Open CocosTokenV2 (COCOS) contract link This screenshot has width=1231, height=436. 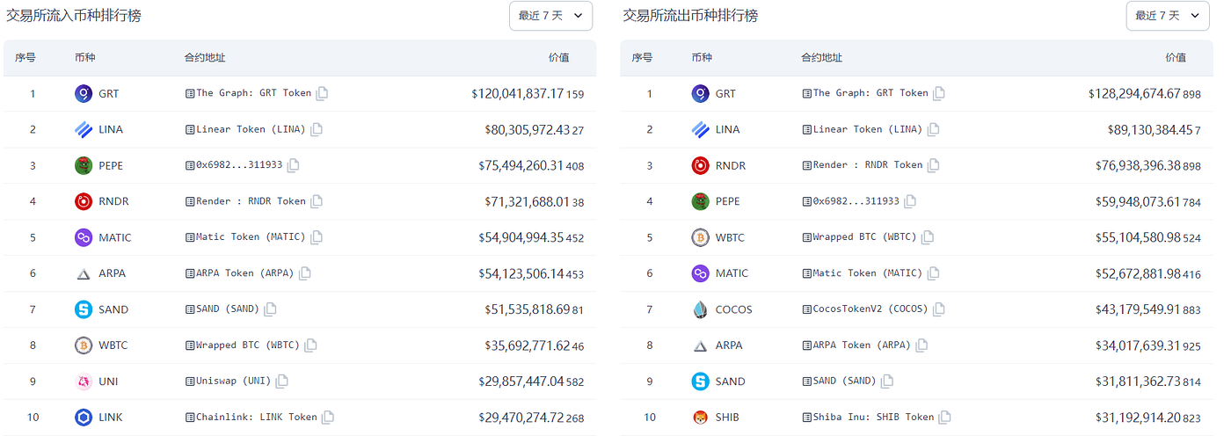coord(870,309)
